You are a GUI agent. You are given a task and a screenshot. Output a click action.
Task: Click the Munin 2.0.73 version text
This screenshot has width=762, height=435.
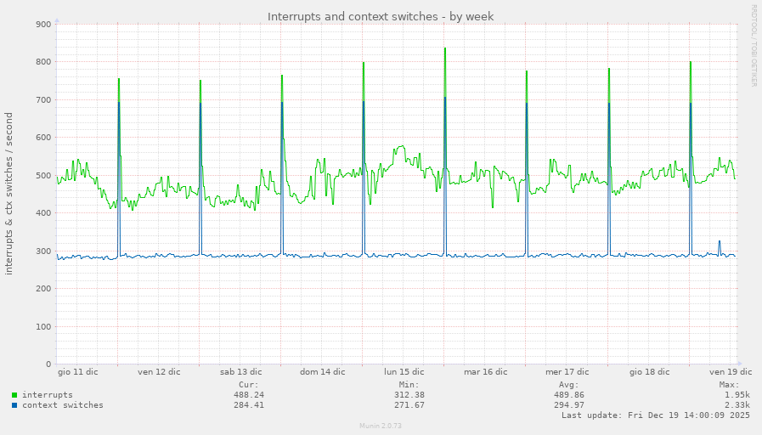click(x=381, y=424)
